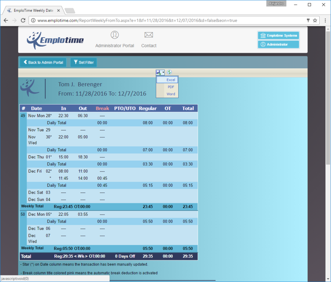This screenshot has height=282, width=331.
Task: Select the Administrator Portal person icon
Action: point(114,35)
